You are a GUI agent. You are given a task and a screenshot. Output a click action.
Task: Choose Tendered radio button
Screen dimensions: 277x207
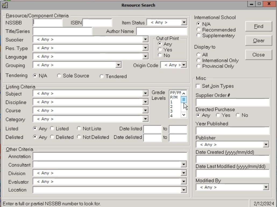point(102,77)
